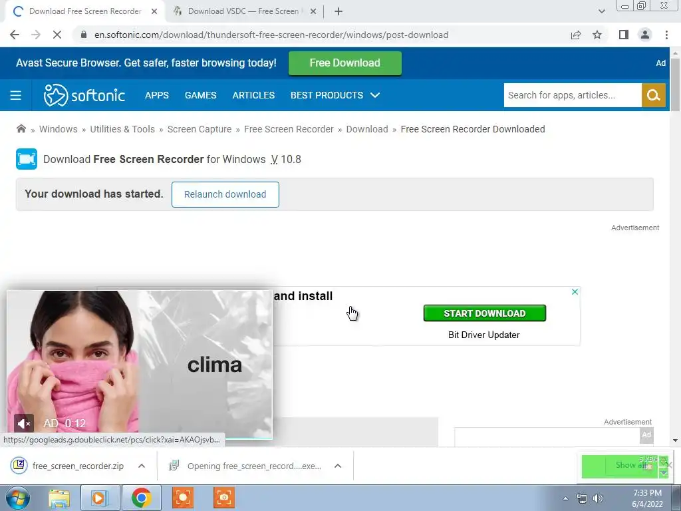The image size is (681, 511).
Task: Expand options for the opening exe download
Action: point(338,466)
